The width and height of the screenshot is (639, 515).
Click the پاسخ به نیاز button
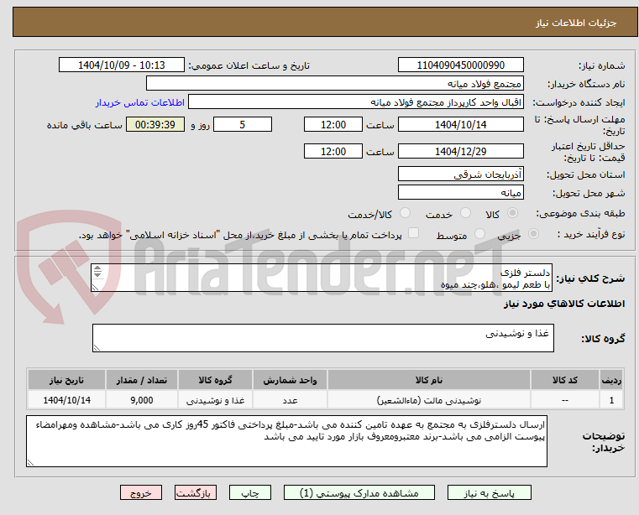click(x=489, y=492)
